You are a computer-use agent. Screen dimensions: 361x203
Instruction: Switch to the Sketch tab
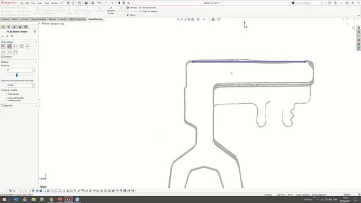[15, 19]
